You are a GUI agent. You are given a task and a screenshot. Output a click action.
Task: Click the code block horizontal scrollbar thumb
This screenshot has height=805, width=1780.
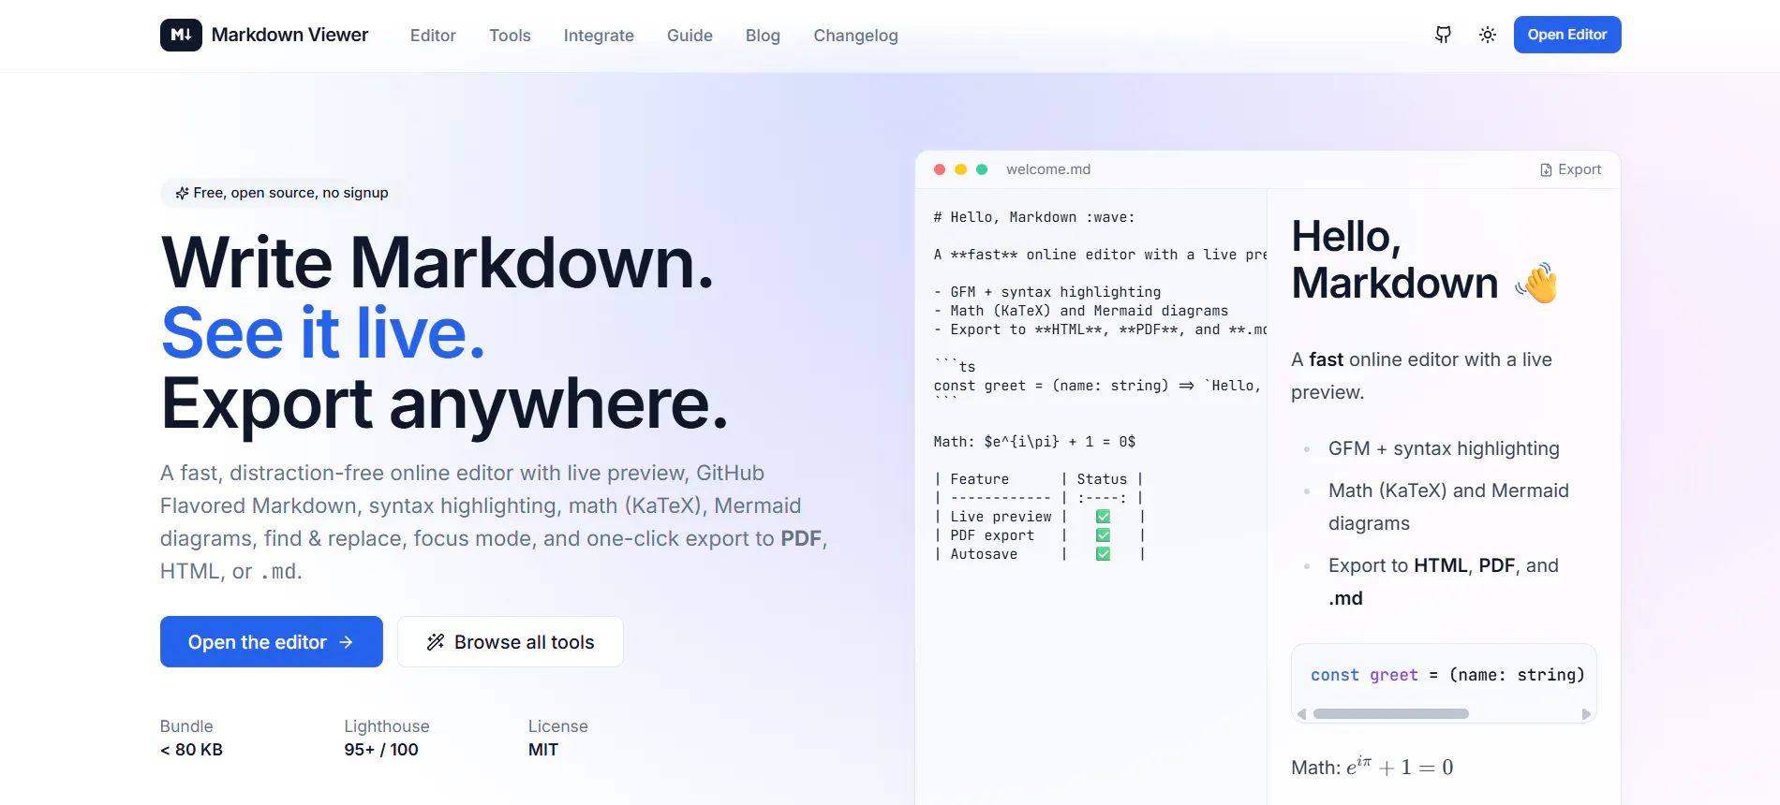point(1391,714)
